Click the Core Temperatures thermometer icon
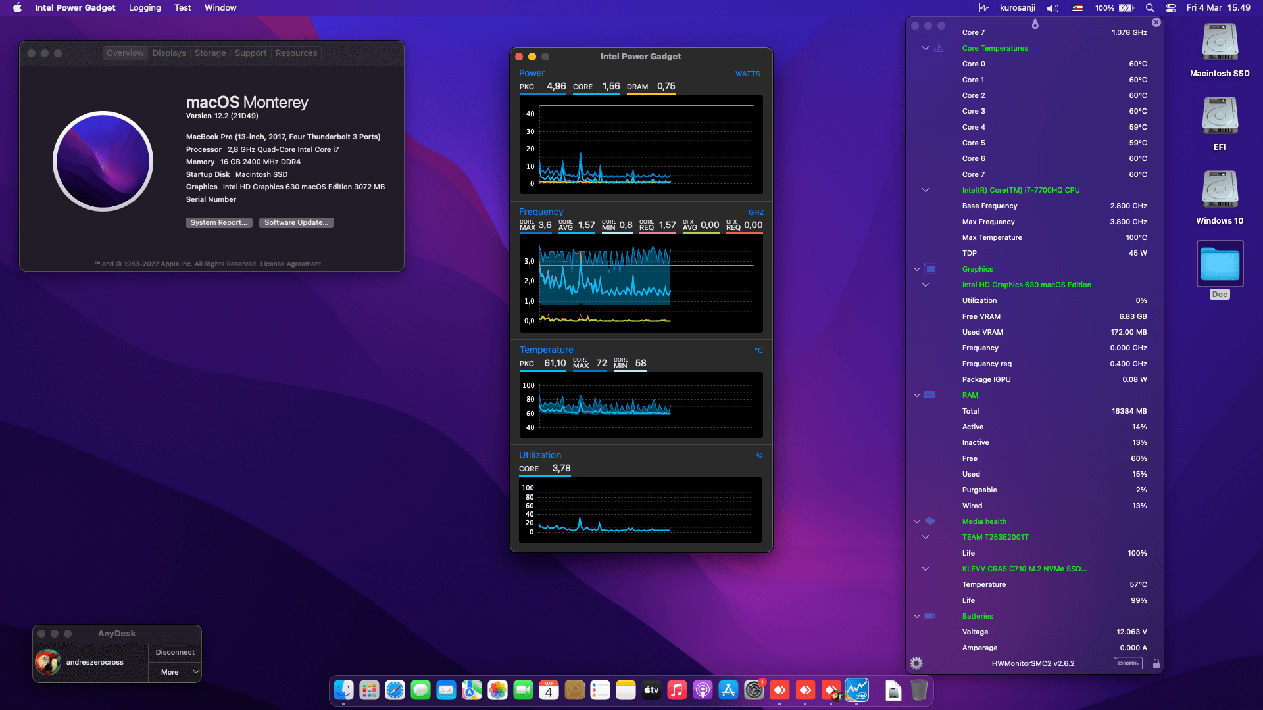1263x710 pixels. pyautogui.click(x=938, y=48)
